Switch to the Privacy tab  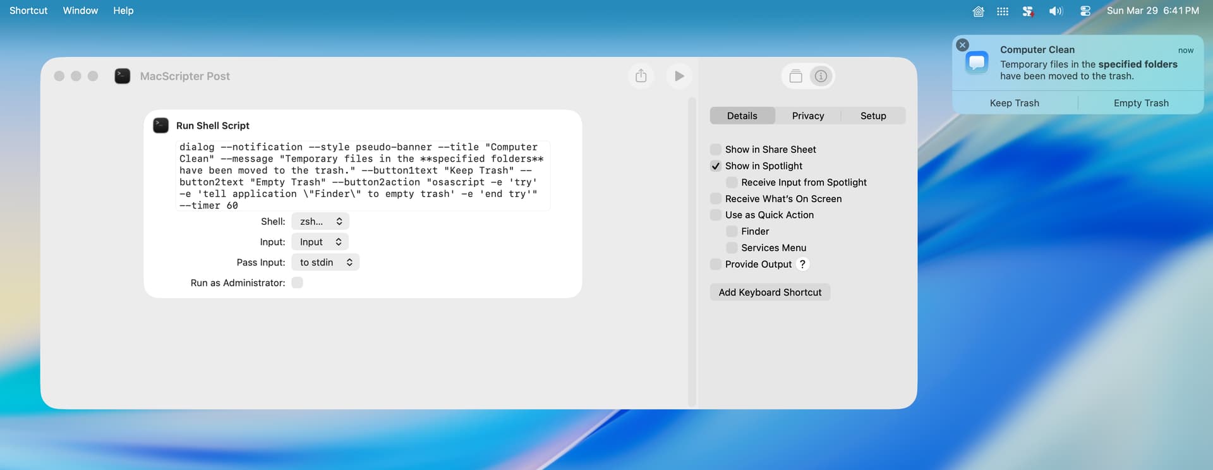[807, 116]
